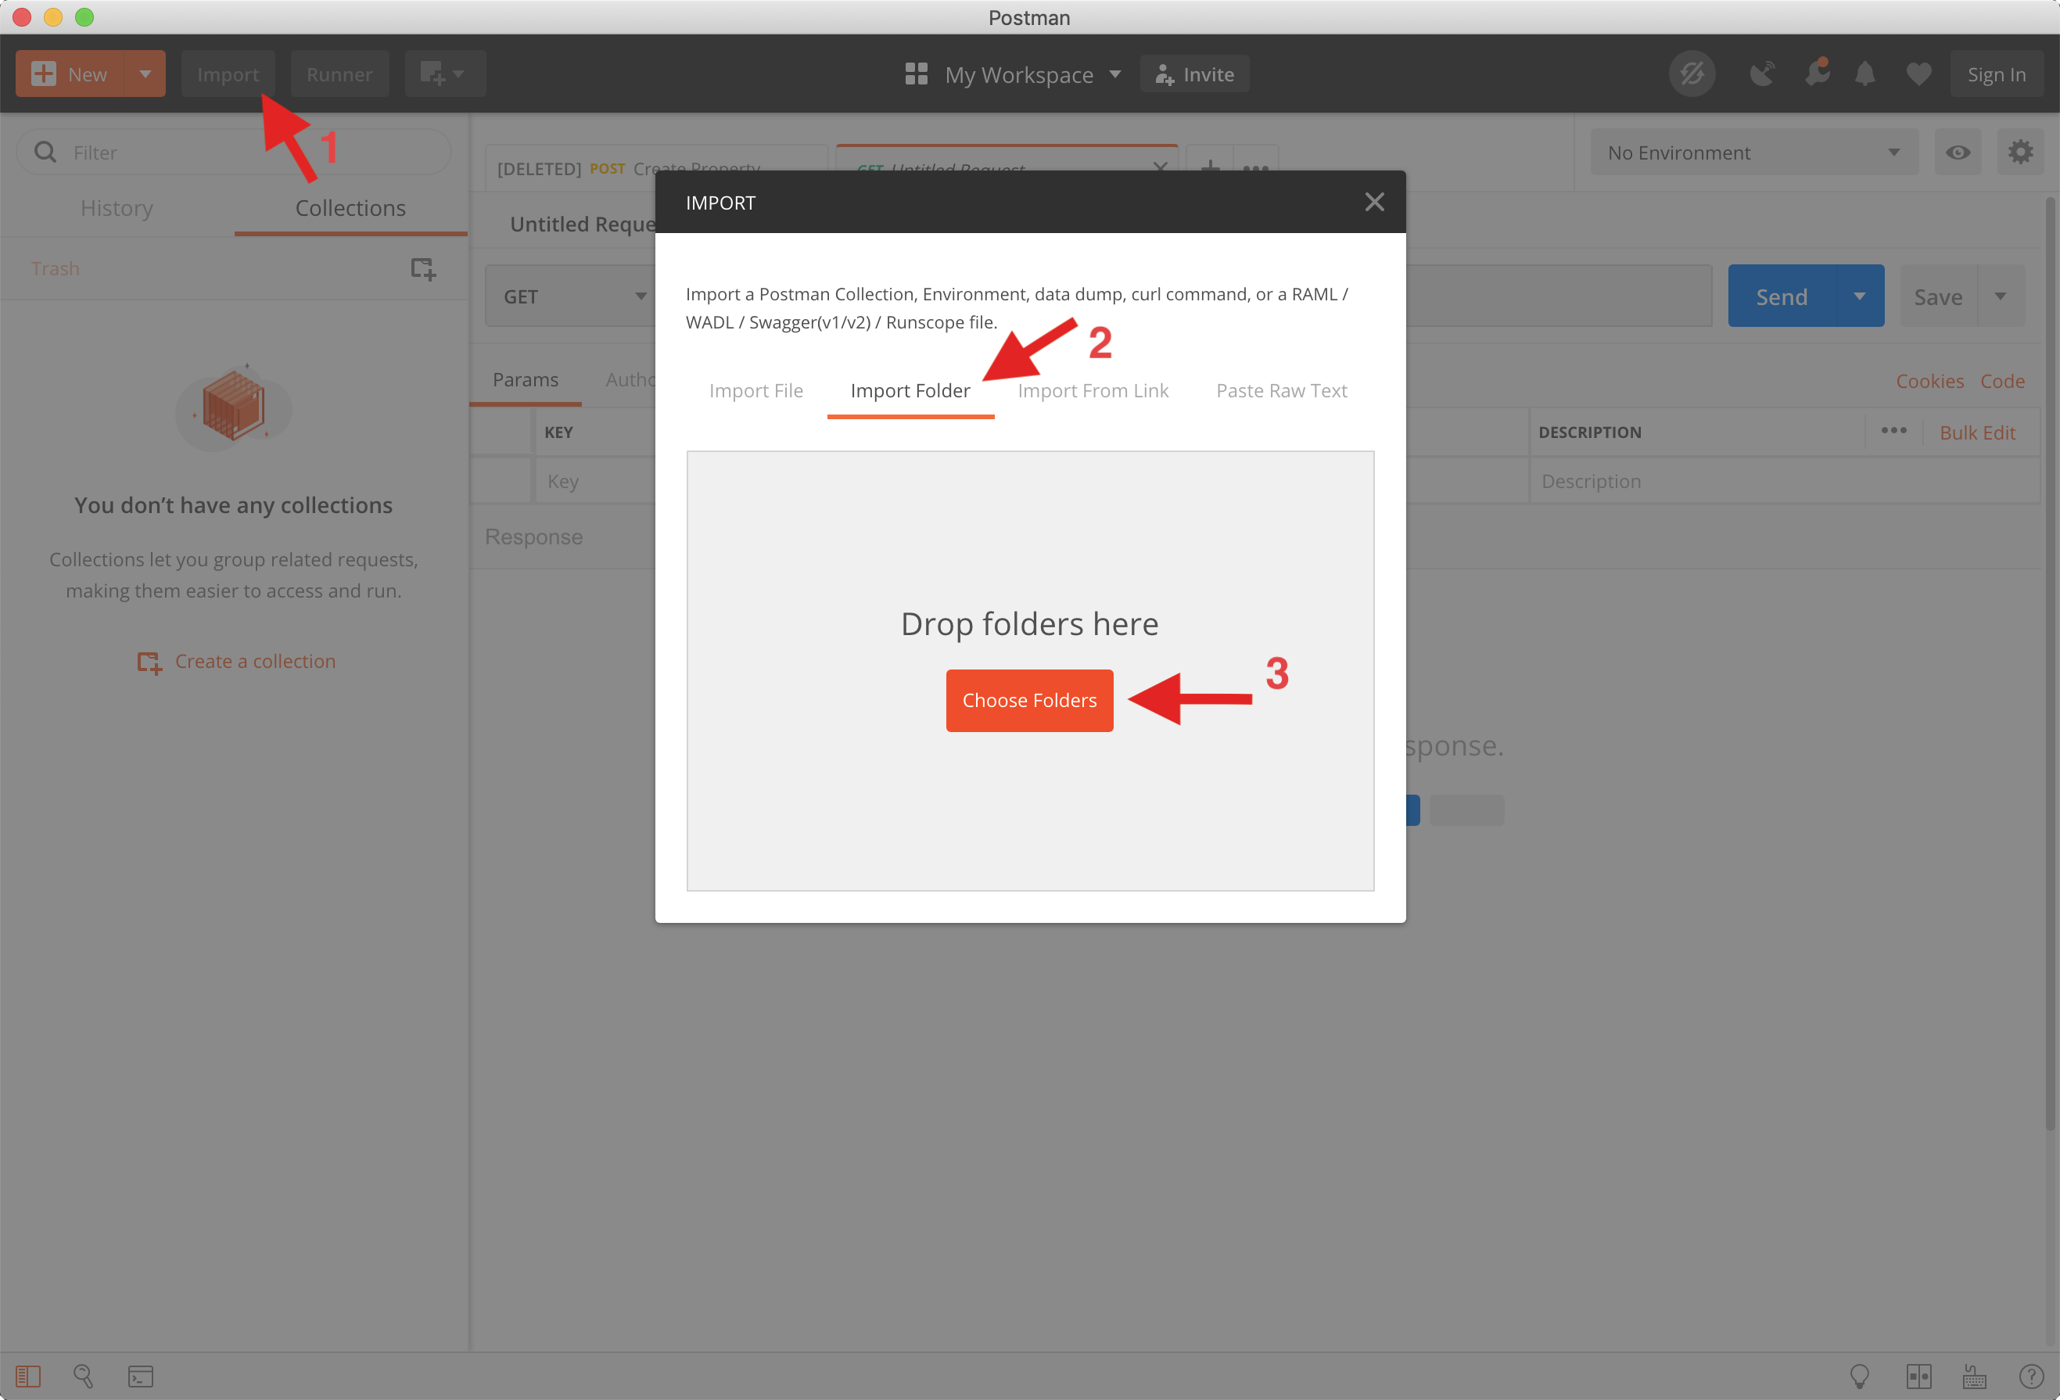
Task: Add a new request tab with plus
Action: pyautogui.click(x=1209, y=167)
